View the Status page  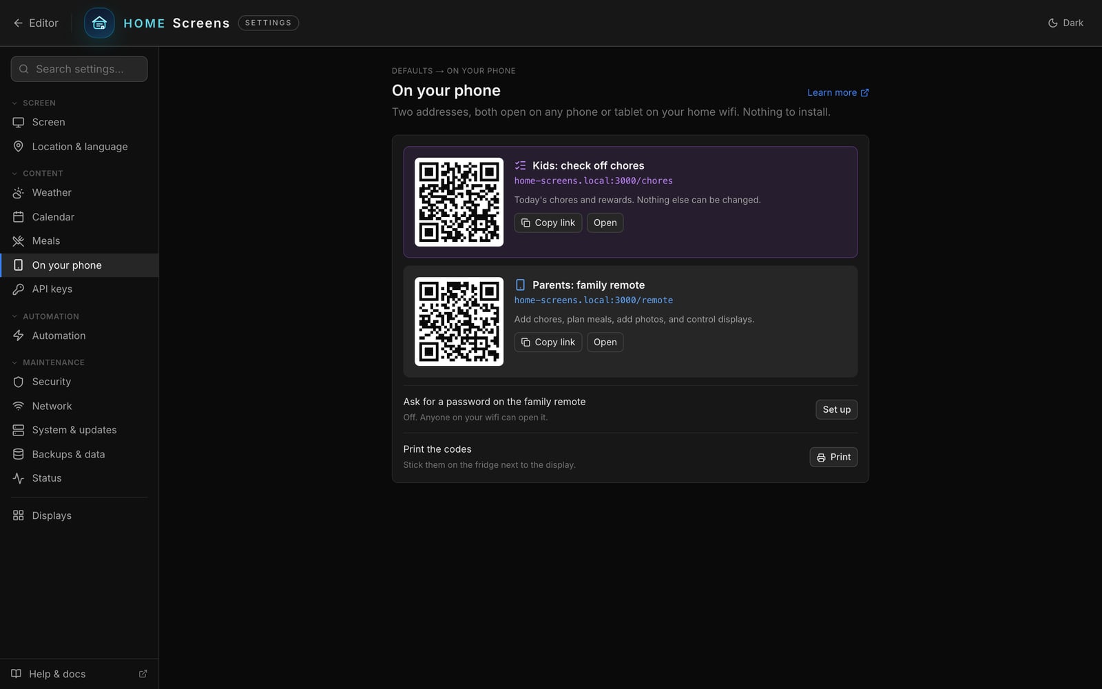pos(79,478)
